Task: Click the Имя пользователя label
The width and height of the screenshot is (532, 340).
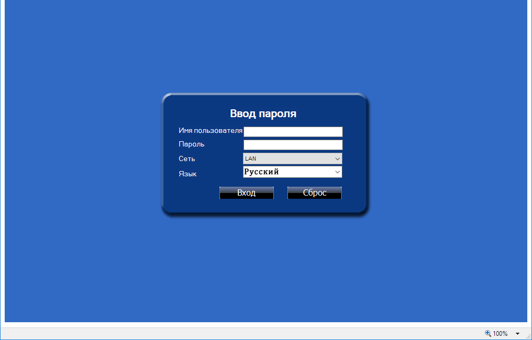Action: [210, 131]
